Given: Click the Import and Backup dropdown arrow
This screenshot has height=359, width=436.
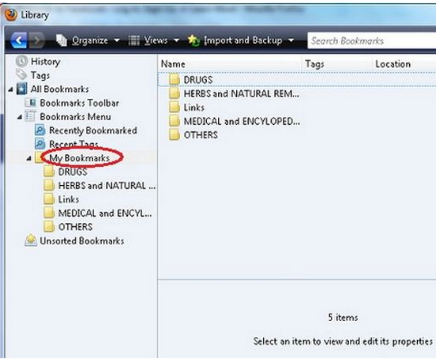Looking at the screenshot, I should [291, 40].
